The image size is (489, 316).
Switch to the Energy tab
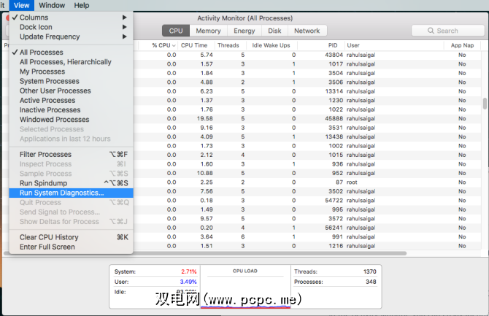244,31
